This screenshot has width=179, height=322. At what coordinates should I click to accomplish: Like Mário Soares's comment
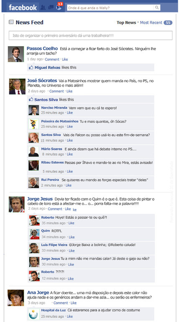70,154
